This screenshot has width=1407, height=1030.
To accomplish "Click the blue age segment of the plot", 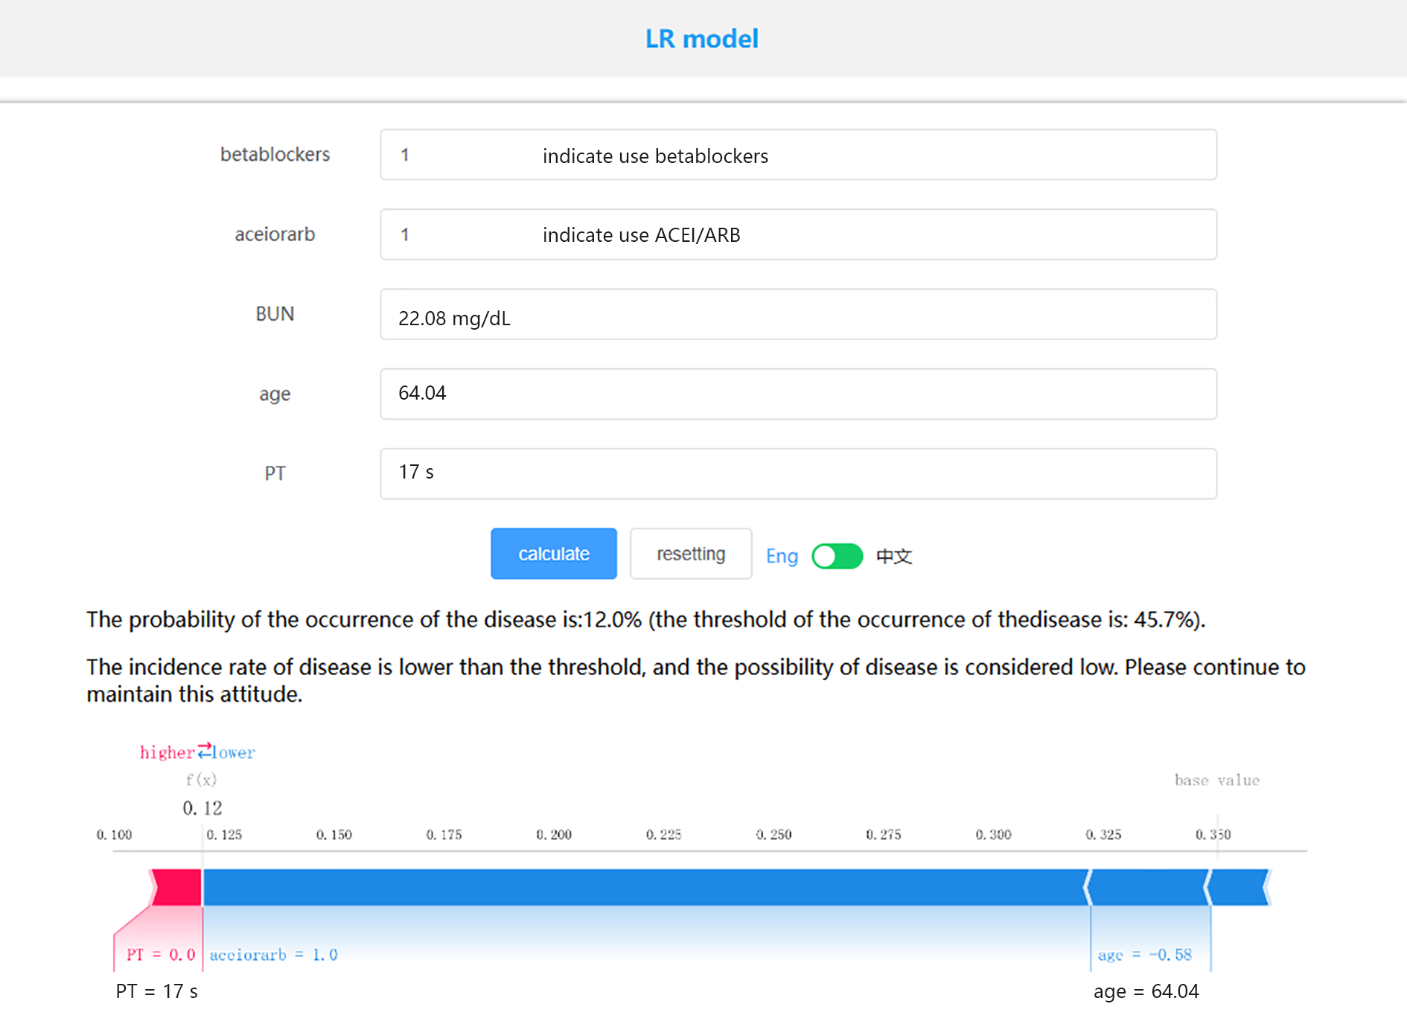I will (x=1149, y=887).
